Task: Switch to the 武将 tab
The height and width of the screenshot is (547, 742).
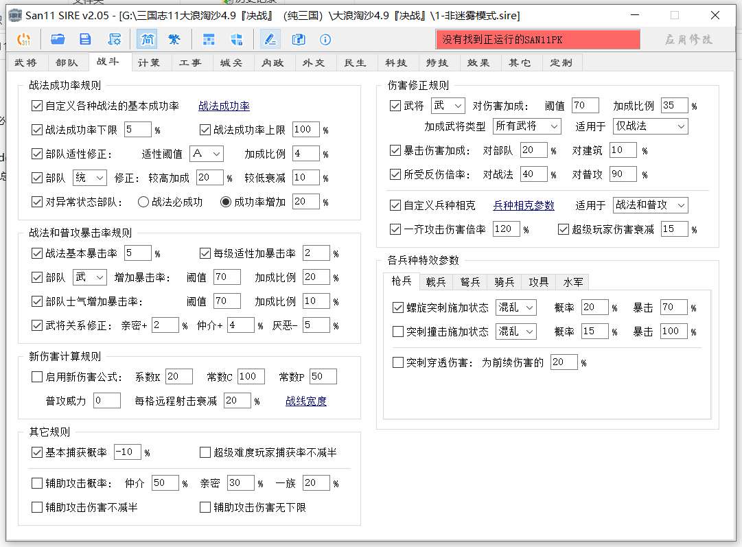Action: pos(25,62)
